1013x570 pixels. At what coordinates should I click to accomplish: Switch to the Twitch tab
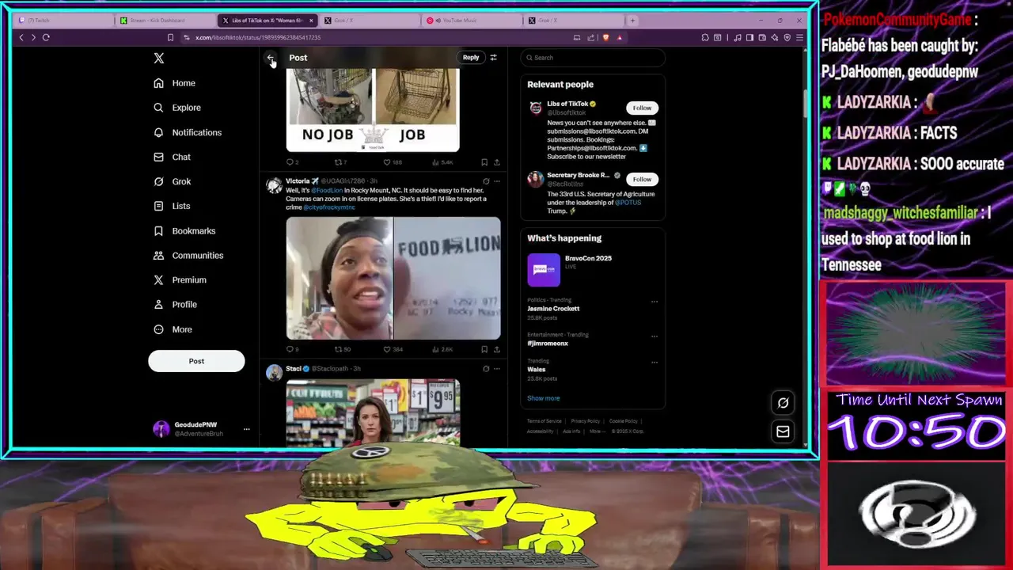(x=63, y=21)
